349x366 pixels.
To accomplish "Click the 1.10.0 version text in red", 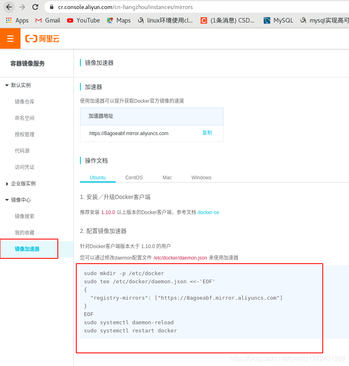I will coord(108,212).
